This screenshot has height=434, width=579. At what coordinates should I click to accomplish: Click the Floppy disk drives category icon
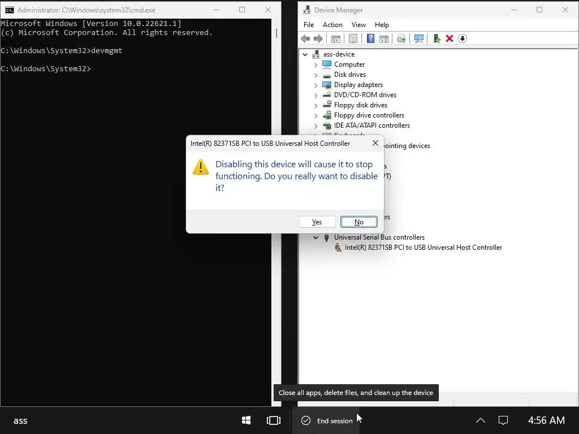(x=327, y=105)
